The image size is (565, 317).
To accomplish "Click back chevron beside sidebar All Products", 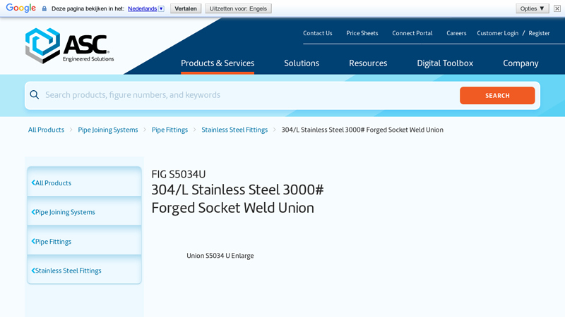I will pyautogui.click(x=33, y=183).
